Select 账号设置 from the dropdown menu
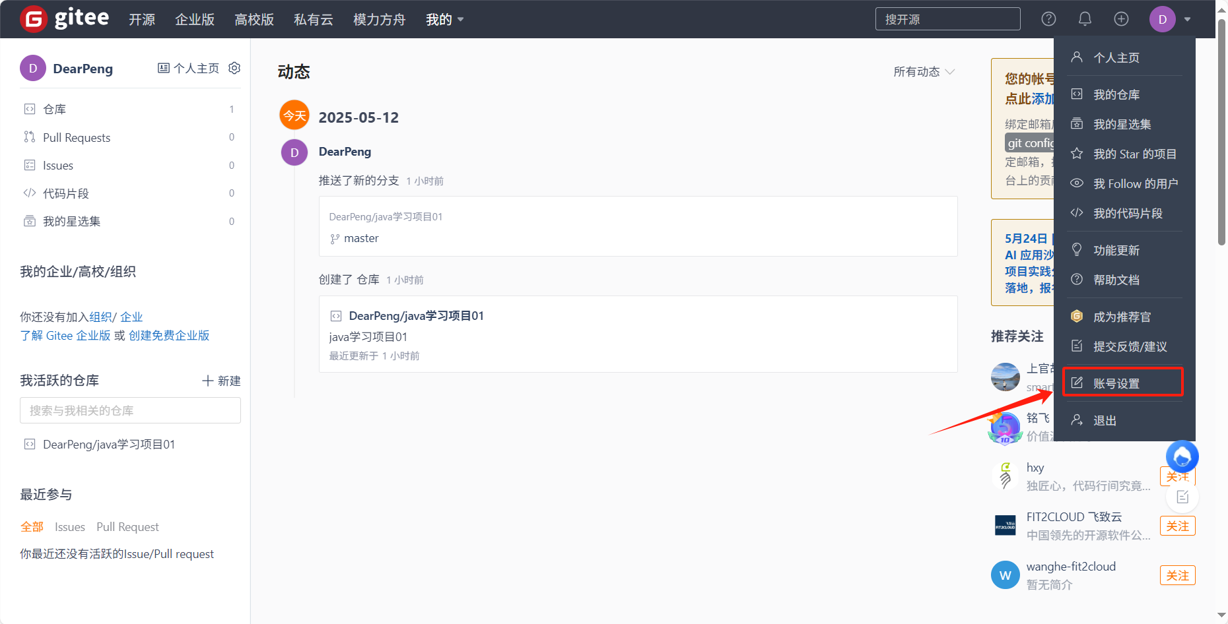The width and height of the screenshot is (1228, 624). tap(1123, 383)
